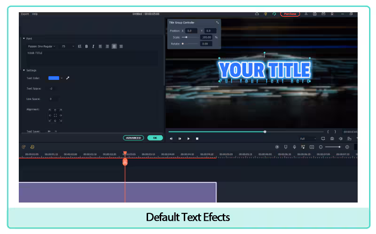
Task: Click the preview playback progress bar
Action: pyautogui.click(x=246, y=132)
